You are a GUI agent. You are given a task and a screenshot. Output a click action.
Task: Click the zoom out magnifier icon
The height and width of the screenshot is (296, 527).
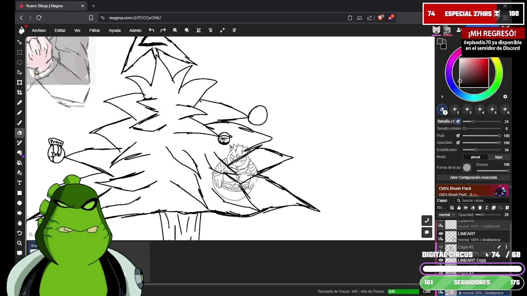pyautogui.click(x=187, y=30)
